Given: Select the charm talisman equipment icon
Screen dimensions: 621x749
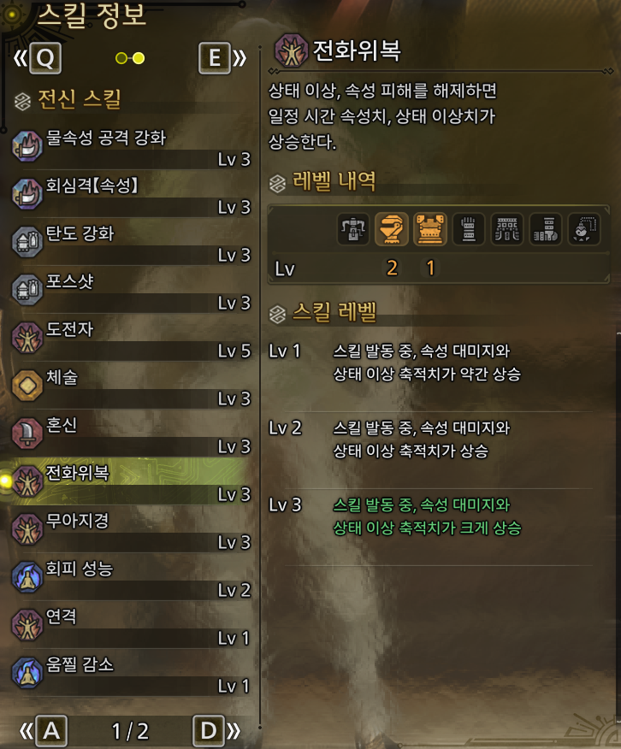Looking at the screenshot, I should coord(583,229).
